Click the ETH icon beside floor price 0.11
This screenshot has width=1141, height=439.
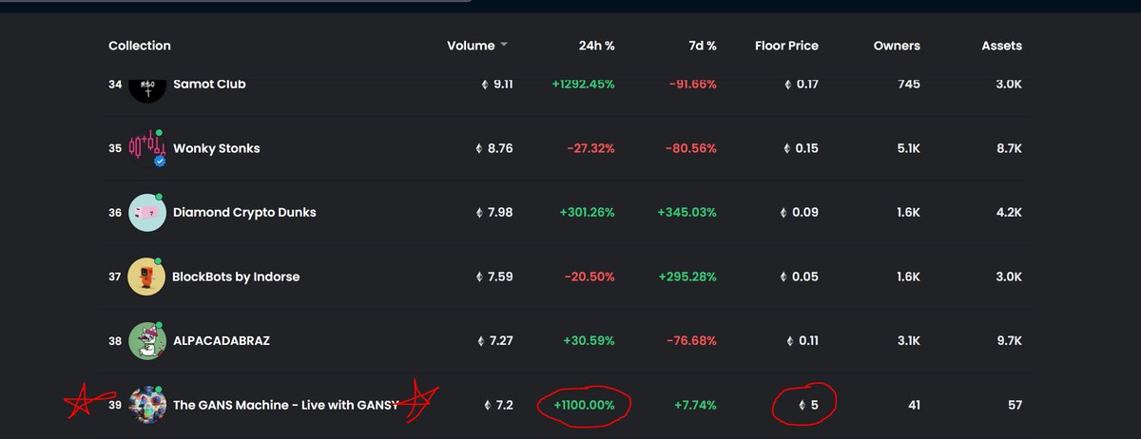(788, 341)
